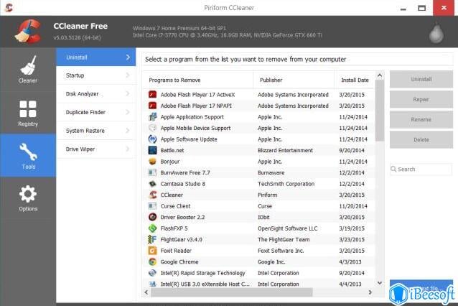Viewport: 458px width, 306px height.
Task: Click publisher 'OpenSight Software LLC'
Action: (287, 228)
